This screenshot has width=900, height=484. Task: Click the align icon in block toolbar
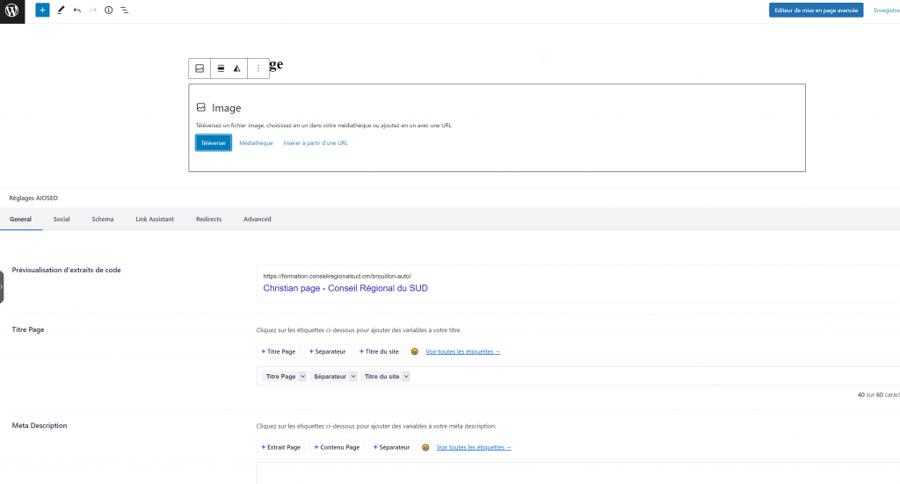tap(221, 69)
